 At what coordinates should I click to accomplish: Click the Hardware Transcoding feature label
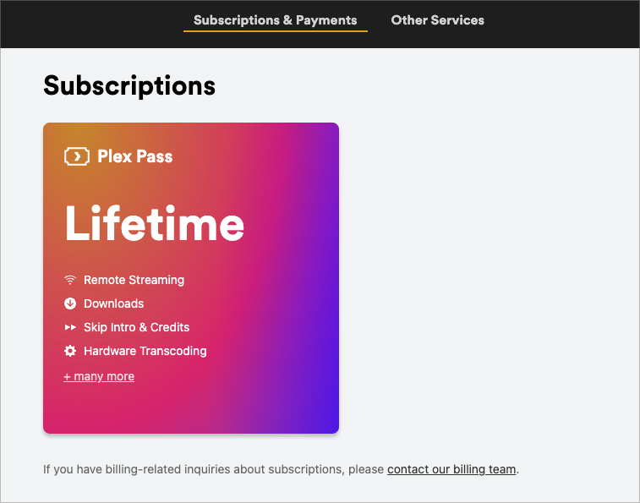coord(145,351)
